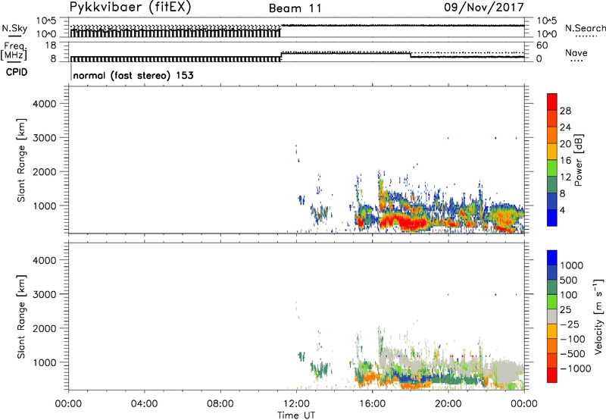Screen dimensions: 606x420
Task: Click the dark green 8–12 dB Power segment
Action: tap(552, 185)
